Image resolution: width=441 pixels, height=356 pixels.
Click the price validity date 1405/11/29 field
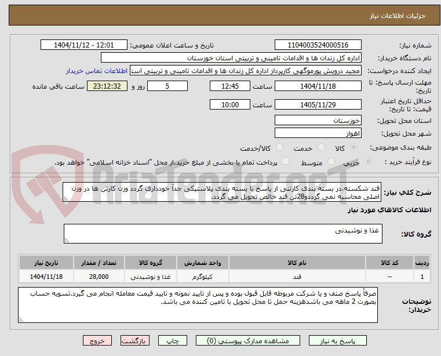coord(318,105)
